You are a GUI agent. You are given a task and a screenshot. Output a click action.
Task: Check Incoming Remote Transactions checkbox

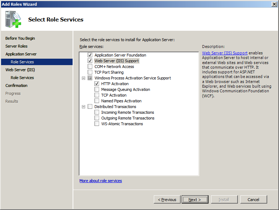tap(97, 112)
